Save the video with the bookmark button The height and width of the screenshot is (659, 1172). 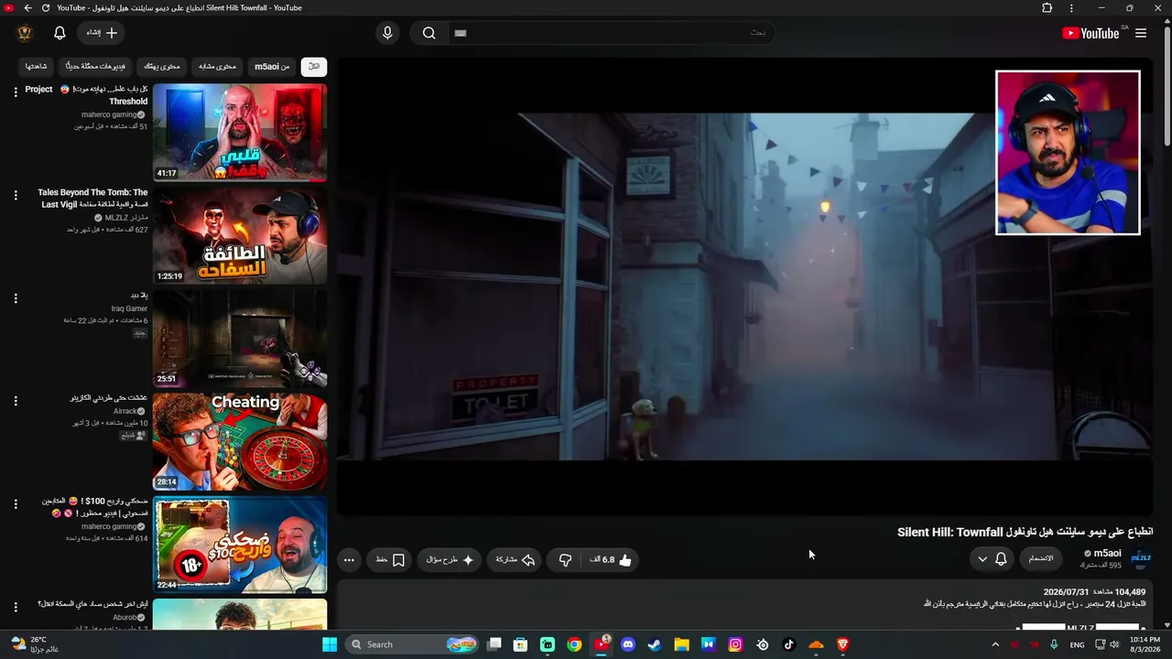(x=390, y=559)
